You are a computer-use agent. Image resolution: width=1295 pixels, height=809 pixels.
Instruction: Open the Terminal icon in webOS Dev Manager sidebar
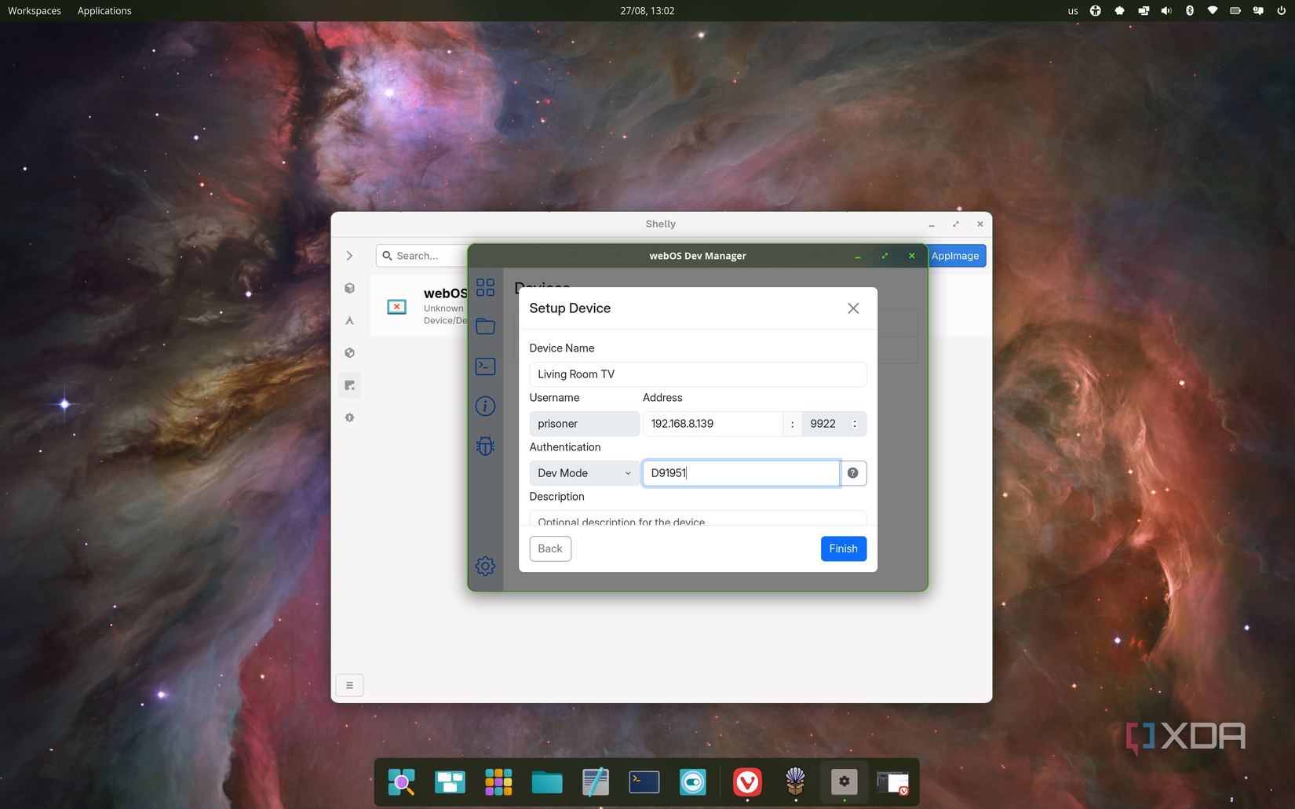(x=485, y=366)
